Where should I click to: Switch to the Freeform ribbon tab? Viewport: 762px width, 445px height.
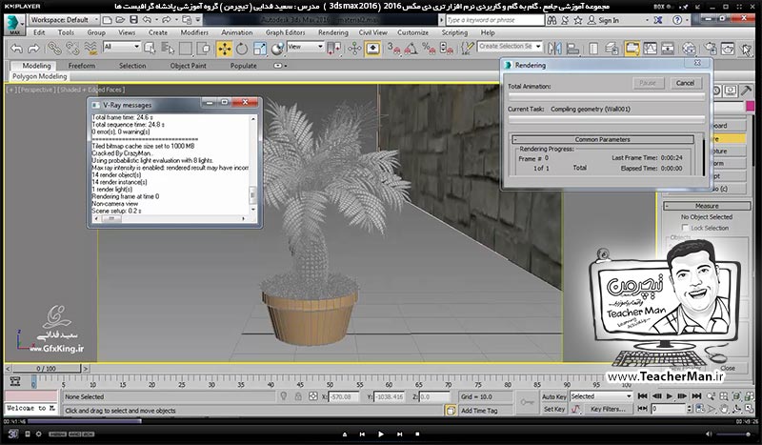tap(82, 66)
